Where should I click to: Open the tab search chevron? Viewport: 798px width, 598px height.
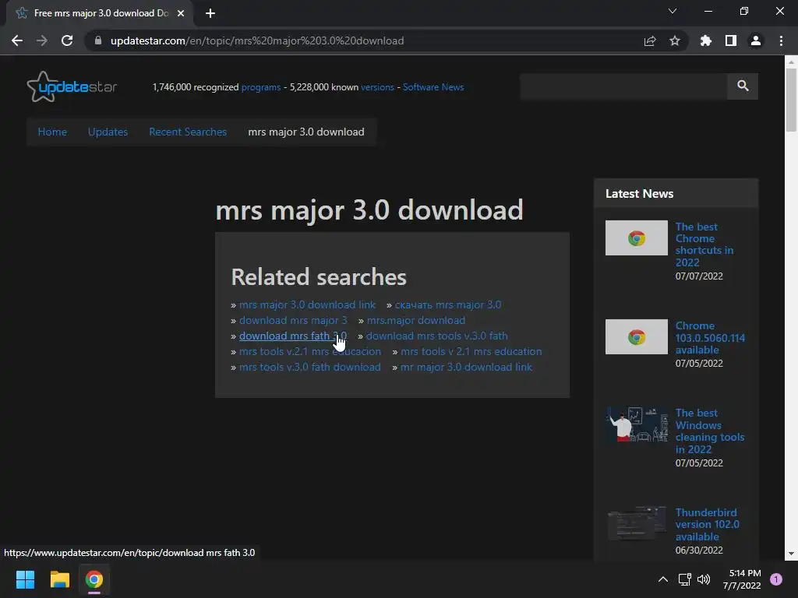[673, 11]
